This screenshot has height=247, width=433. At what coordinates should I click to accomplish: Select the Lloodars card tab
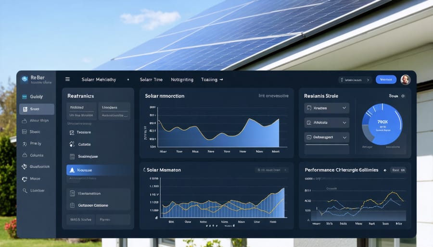point(114,111)
